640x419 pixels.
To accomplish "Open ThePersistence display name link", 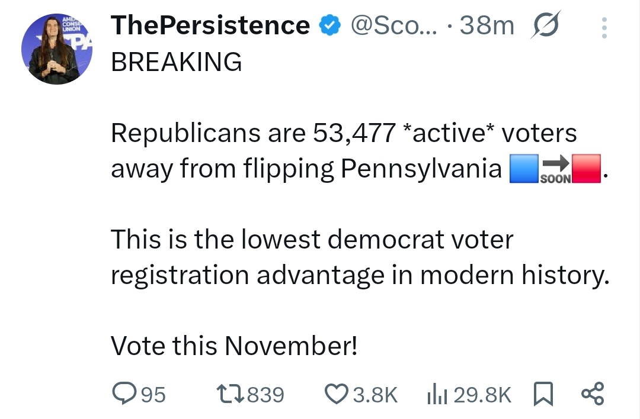I will pos(210,25).
